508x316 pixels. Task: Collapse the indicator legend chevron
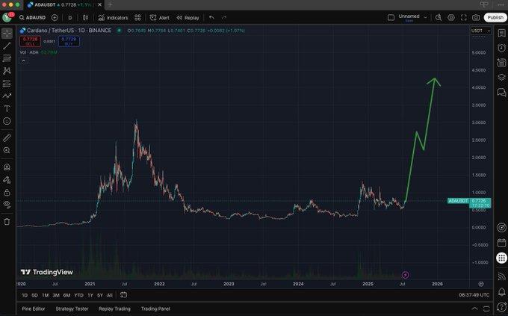point(22,60)
